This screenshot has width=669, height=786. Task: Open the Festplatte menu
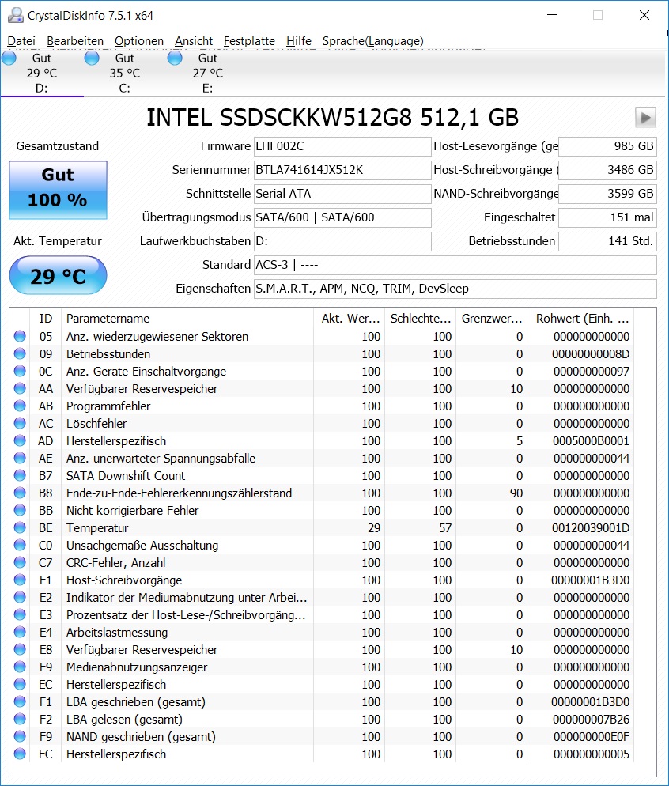pos(249,41)
